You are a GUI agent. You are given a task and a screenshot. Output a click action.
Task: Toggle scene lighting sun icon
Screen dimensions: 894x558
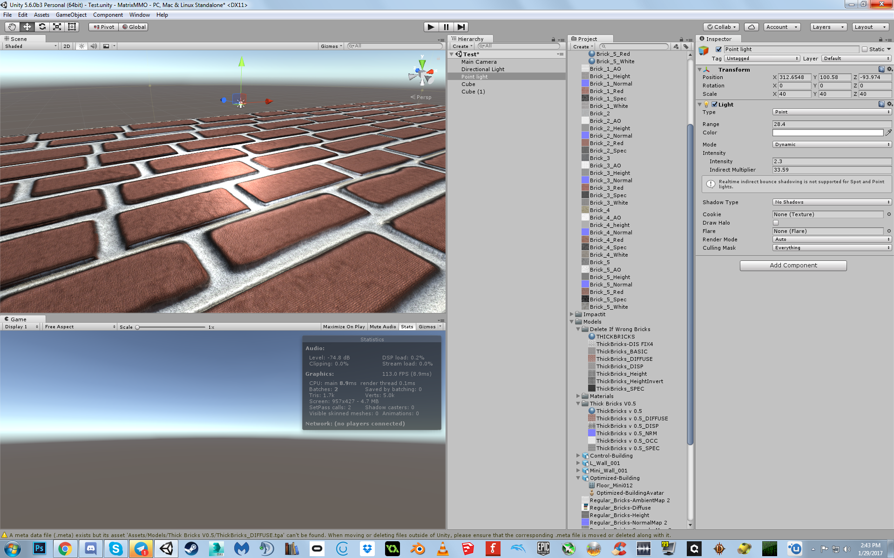point(81,46)
